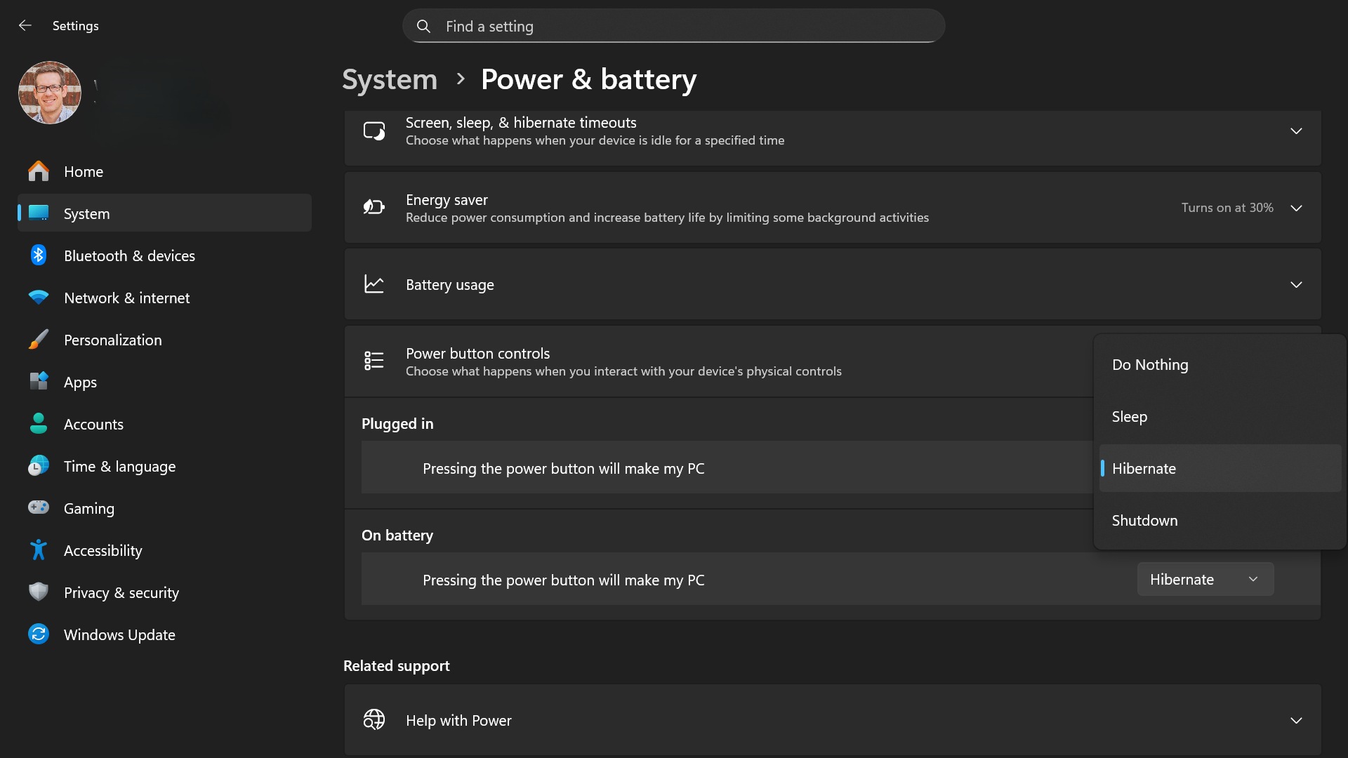Screen dimensions: 1348x758
Task: Click the Accessibility figure icon
Action: (39, 550)
